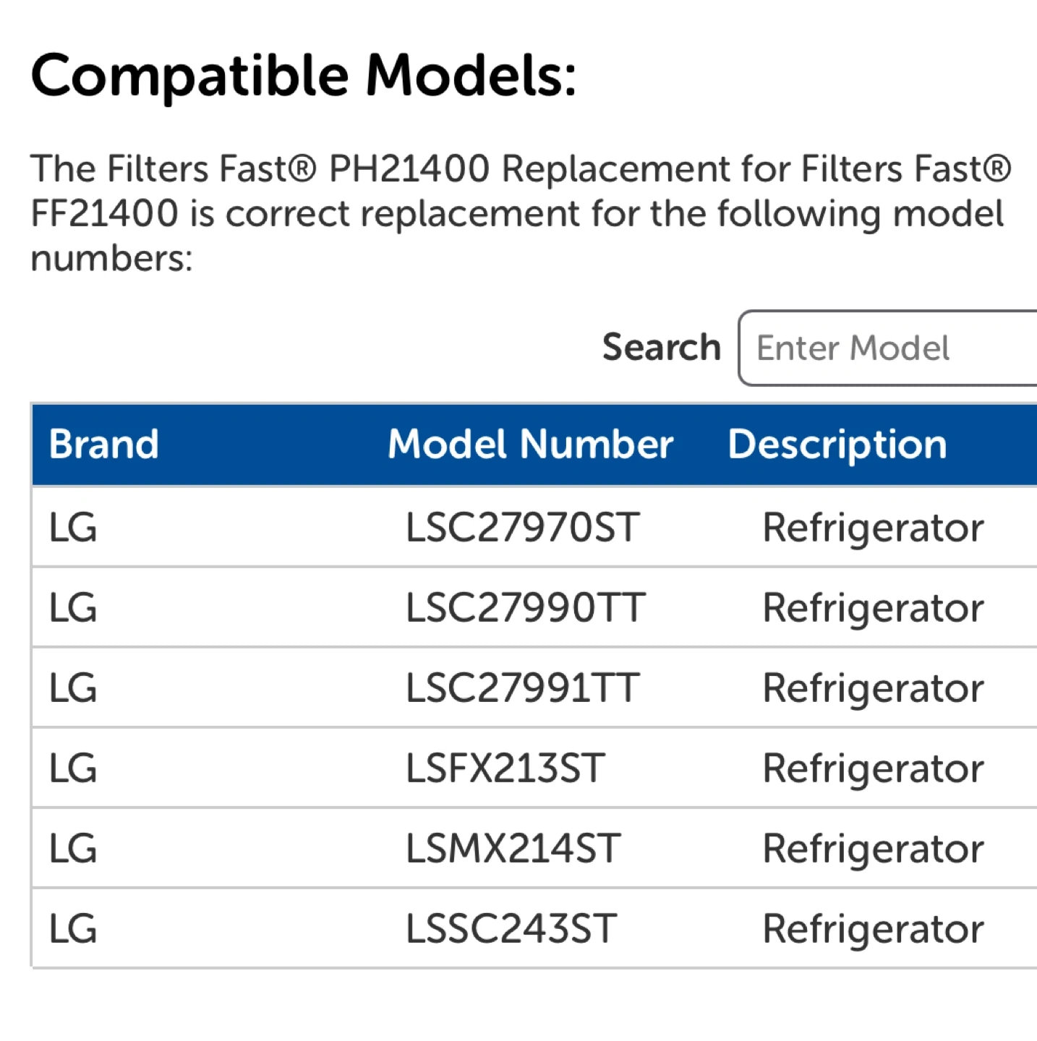Click Refrigerator description in LSMX214ST row
This screenshot has height=1041, width=1037.
873,848
